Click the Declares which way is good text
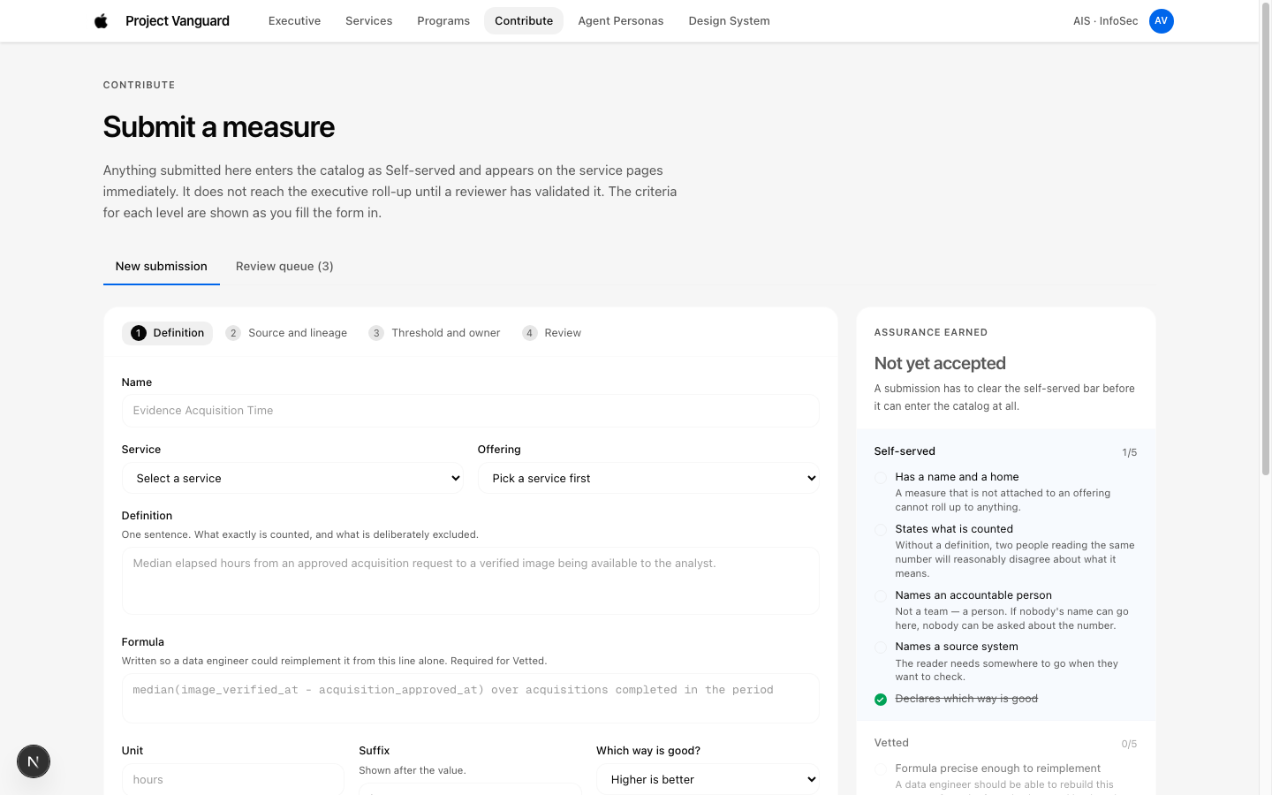1272x795 pixels. 966,699
